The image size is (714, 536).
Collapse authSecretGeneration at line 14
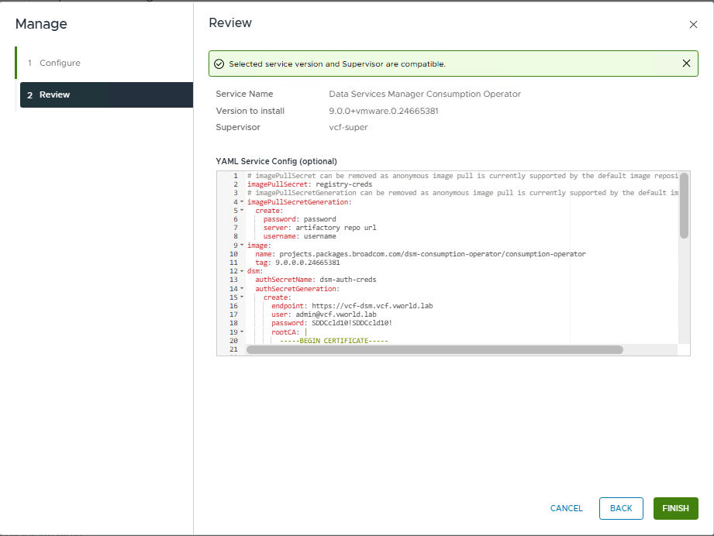(242, 288)
